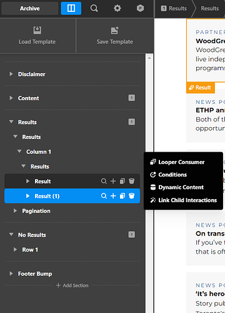Viewport: 225px width, 313px height.
Task: Inspect Result (1) with magnifier icon
Action: pyautogui.click(x=104, y=196)
